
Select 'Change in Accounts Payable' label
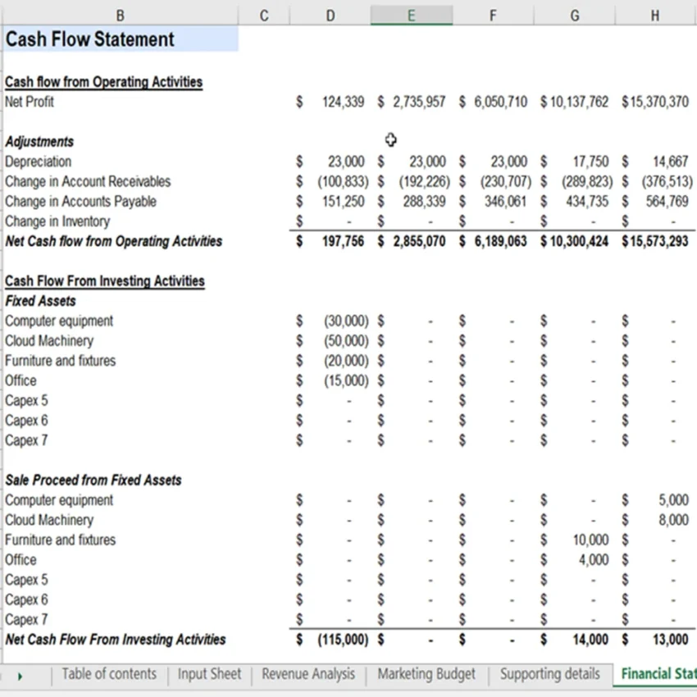[80, 202]
